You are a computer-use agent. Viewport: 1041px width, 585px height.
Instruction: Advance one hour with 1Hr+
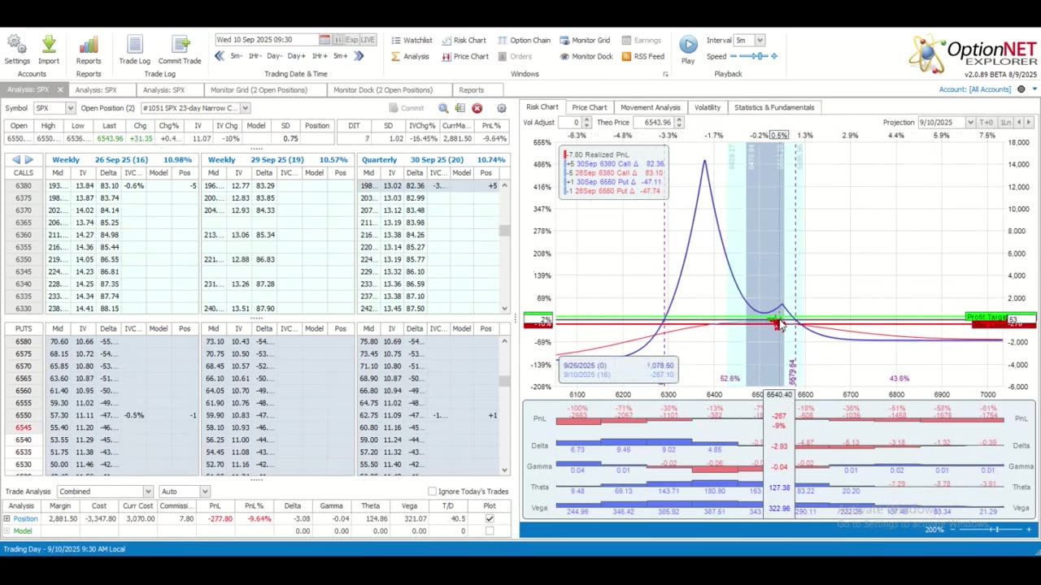tap(319, 56)
